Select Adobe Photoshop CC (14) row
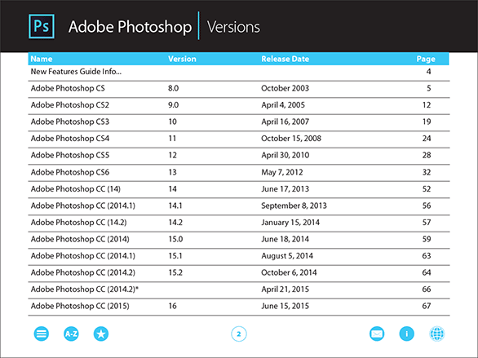Viewport: 478px width, 358px height. tap(239, 189)
